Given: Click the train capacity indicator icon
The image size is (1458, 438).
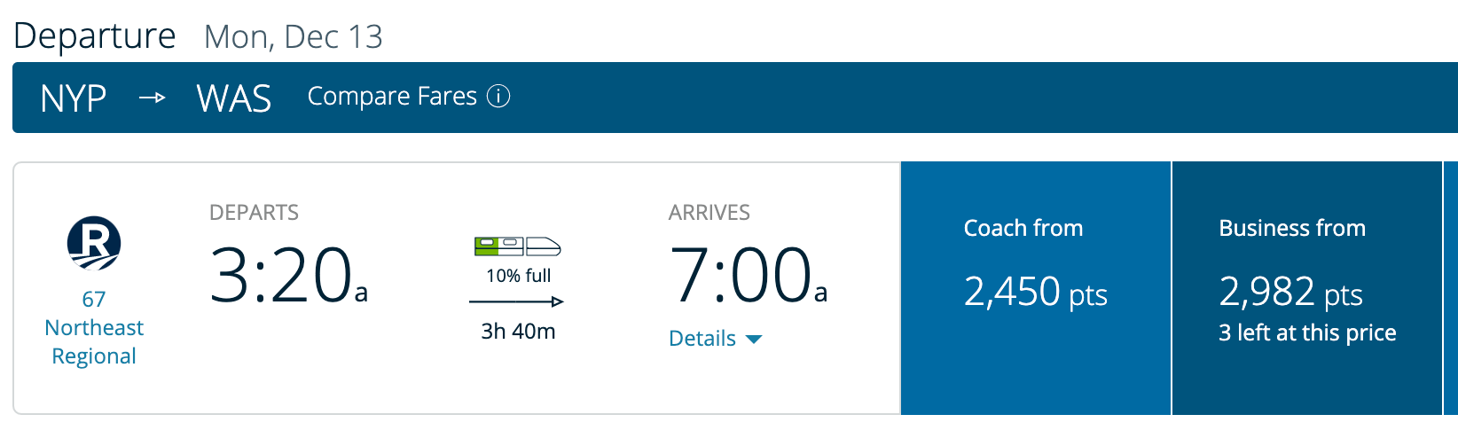Looking at the screenshot, I should (517, 246).
